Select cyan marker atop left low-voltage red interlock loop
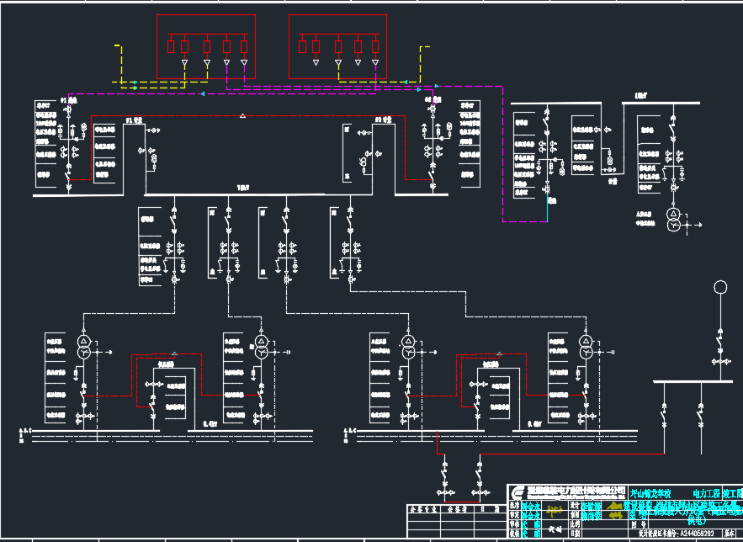 [x=174, y=353]
